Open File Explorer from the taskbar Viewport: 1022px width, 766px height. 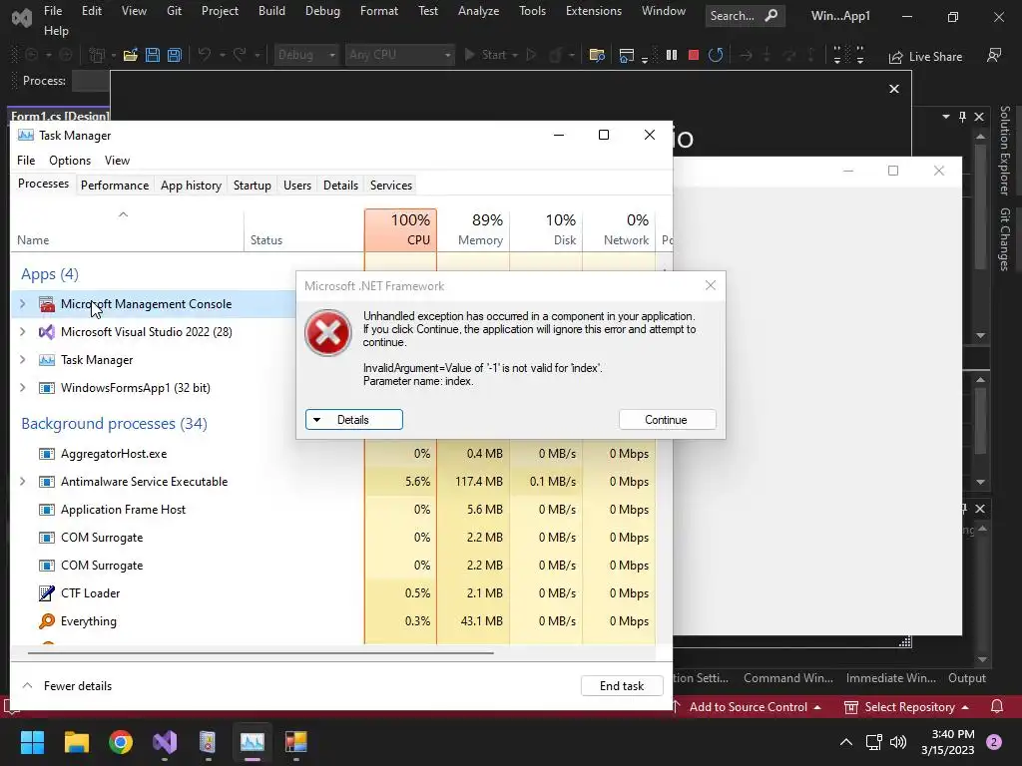point(76,742)
